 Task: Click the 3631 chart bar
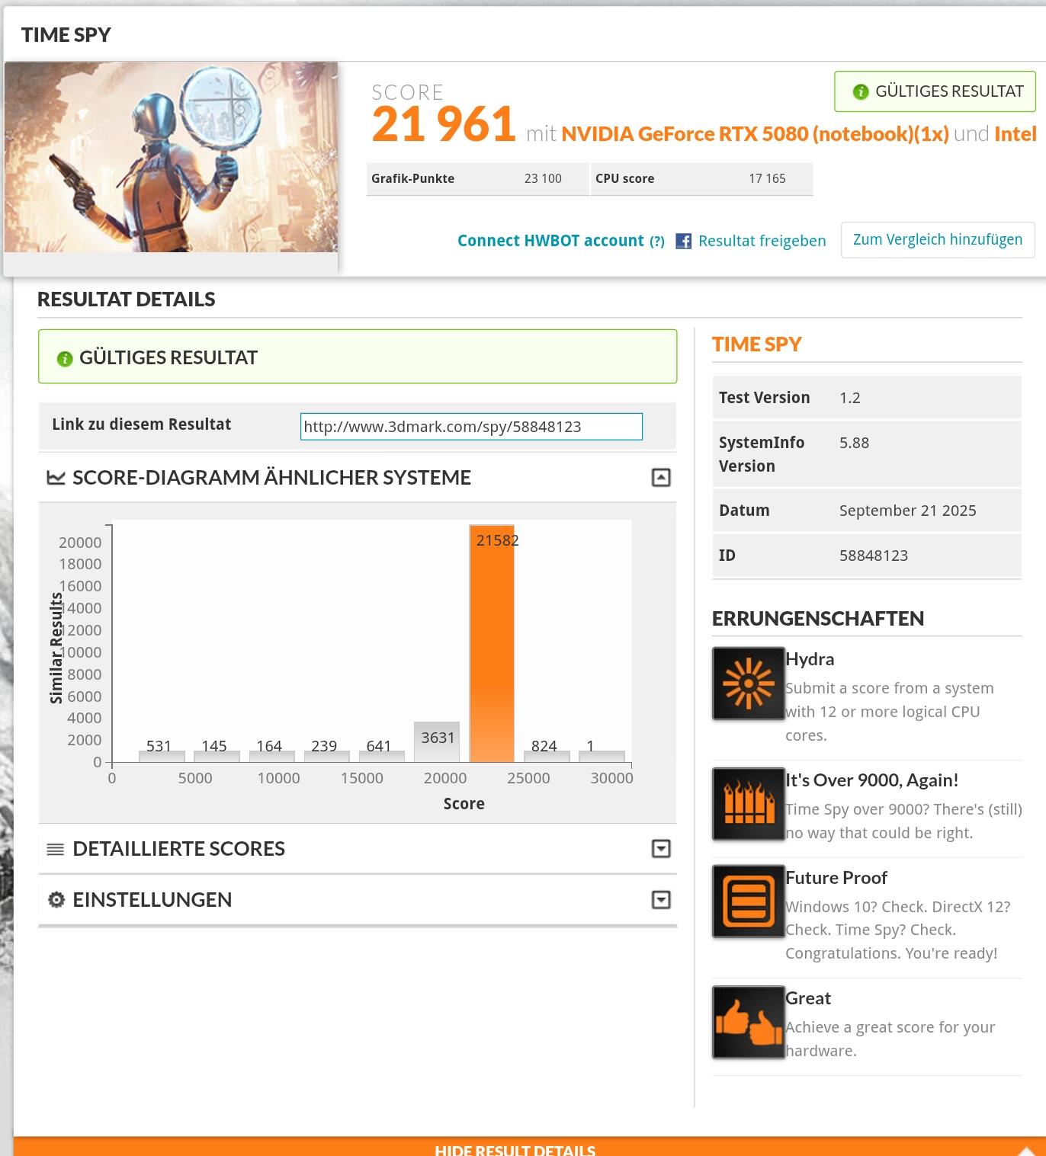pyautogui.click(x=437, y=741)
